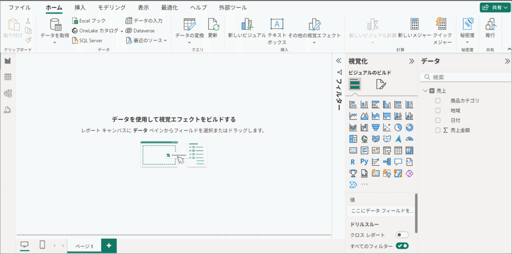Viewport: 512px width, 254px height.
Task: Open the OneLake カタログ dropdown arrow
Action: point(121,31)
